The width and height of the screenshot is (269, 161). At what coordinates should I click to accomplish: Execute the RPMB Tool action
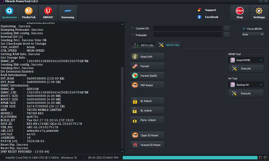point(246,68)
